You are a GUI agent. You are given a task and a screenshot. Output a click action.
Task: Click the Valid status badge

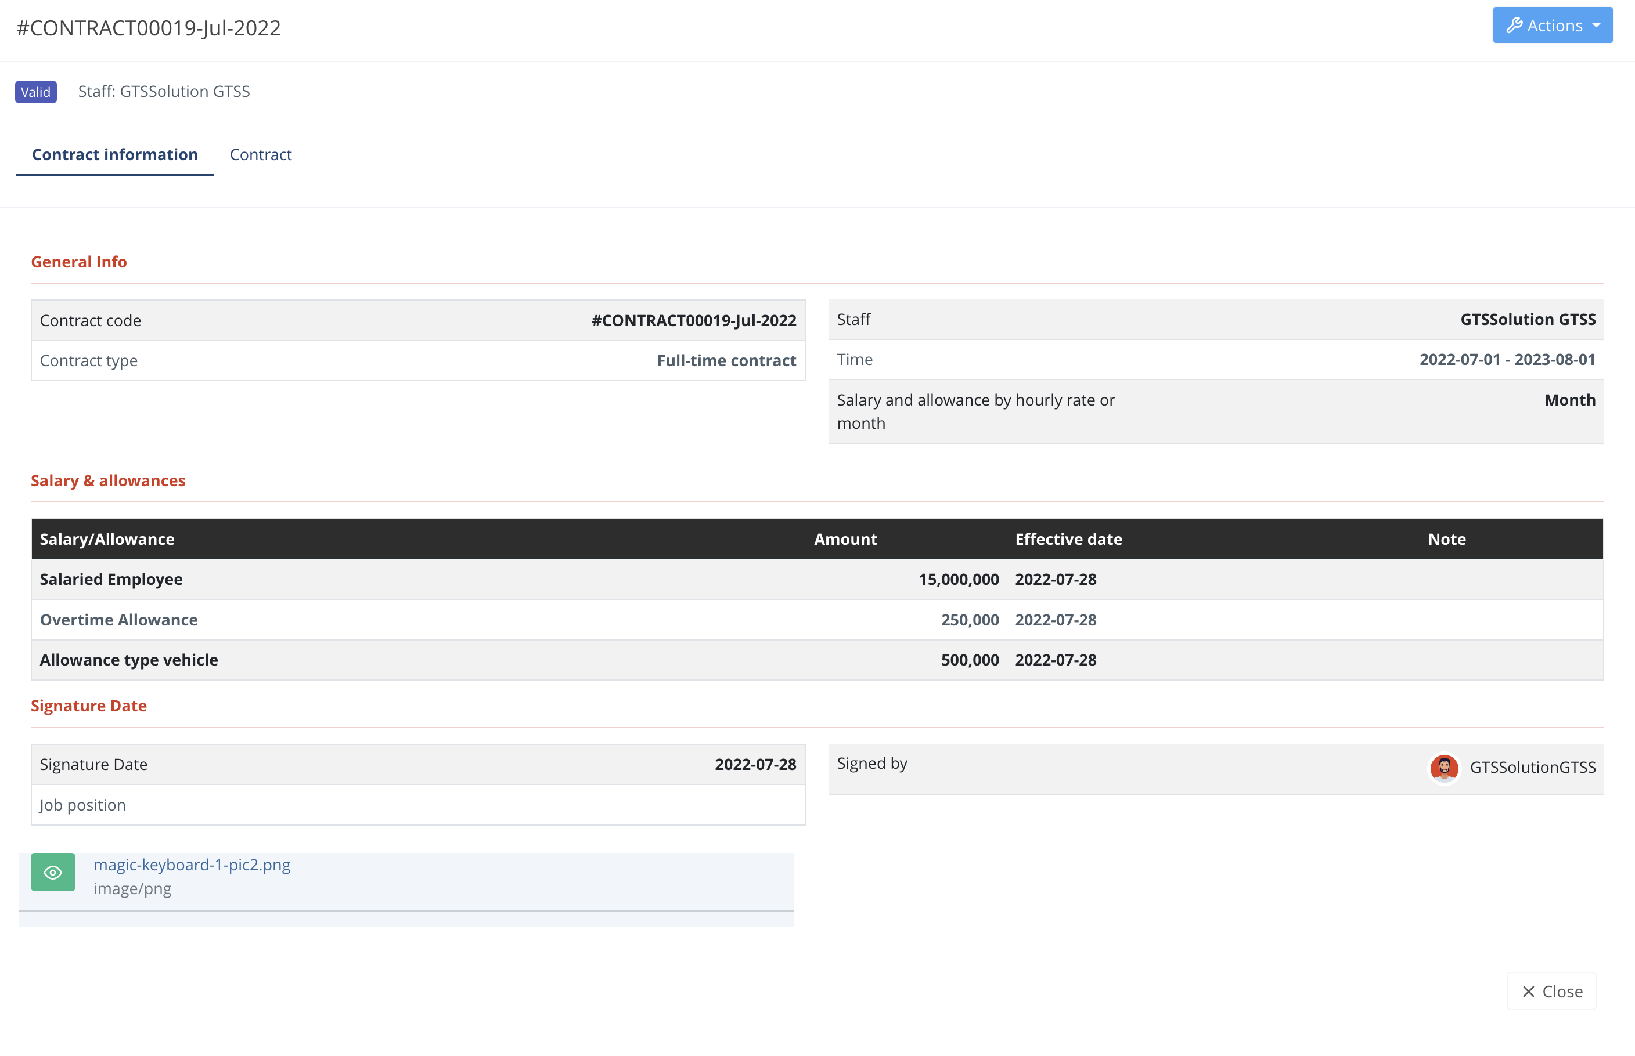(35, 91)
